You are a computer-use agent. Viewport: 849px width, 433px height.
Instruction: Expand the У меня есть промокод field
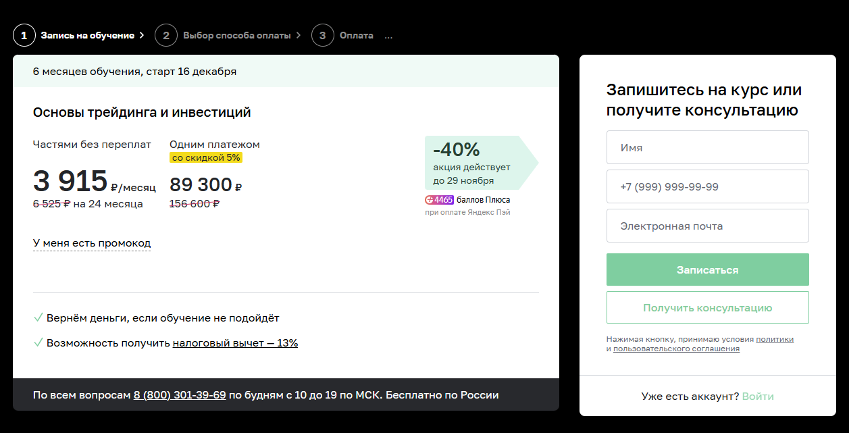(92, 243)
